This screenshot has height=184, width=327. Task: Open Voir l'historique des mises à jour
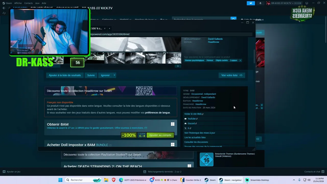[x=200, y=133]
